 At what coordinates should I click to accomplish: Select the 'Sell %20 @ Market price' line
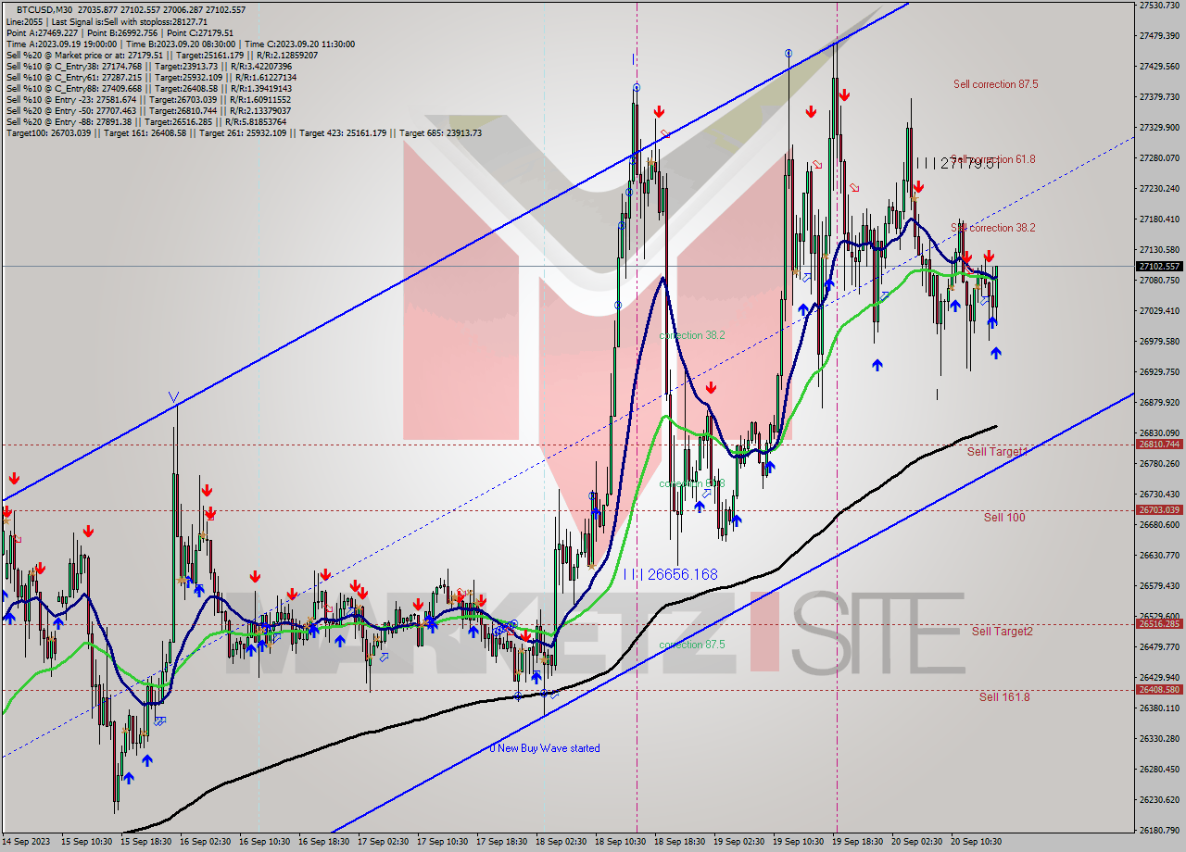click(161, 55)
